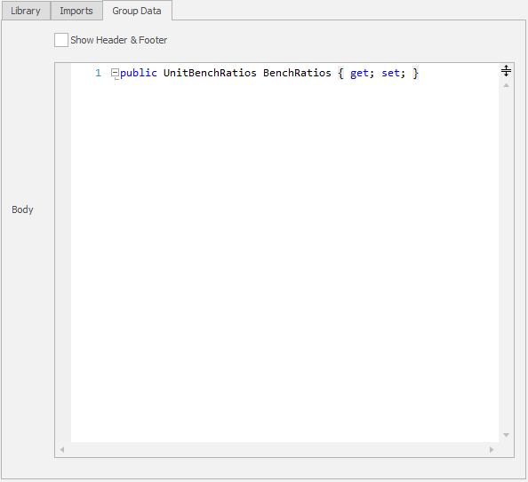Click the horizontal scrollbar left arrow
Screen dimensions: 528x482
pyautogui.click(x=62, y=450)
